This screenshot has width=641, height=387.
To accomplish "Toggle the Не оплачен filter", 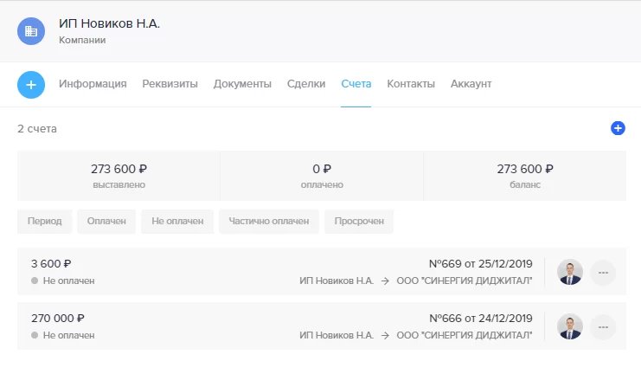I will pos(177,222).
